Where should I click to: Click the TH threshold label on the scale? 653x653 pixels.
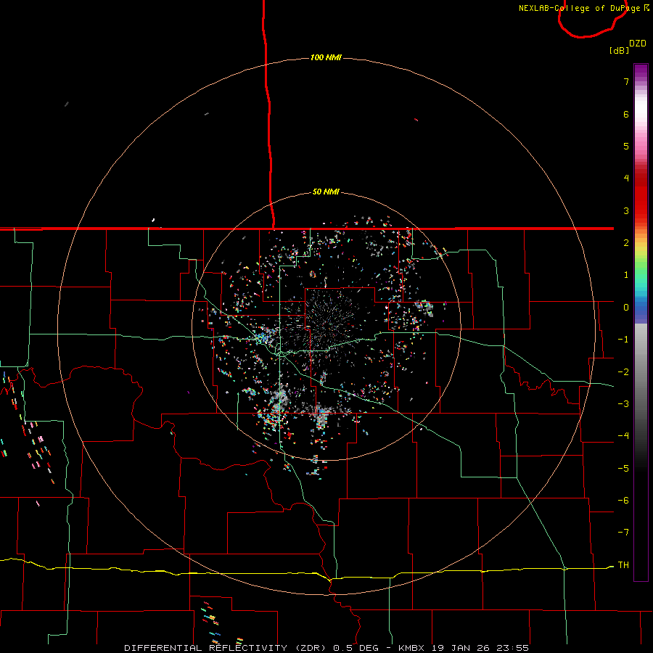tap(623, 565)
